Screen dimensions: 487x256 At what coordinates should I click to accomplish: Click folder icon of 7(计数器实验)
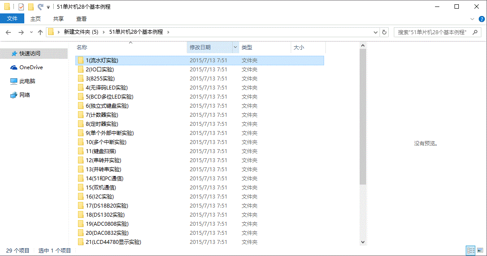tap(81, 115)
